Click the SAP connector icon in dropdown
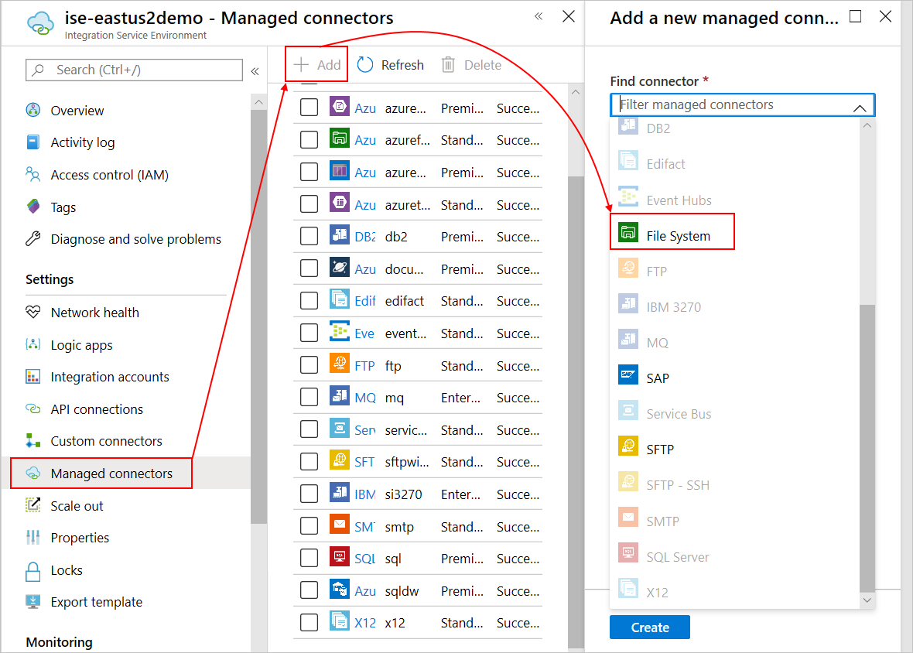The width and height of the screenshot is (913, 653). (x=628, y=374)
